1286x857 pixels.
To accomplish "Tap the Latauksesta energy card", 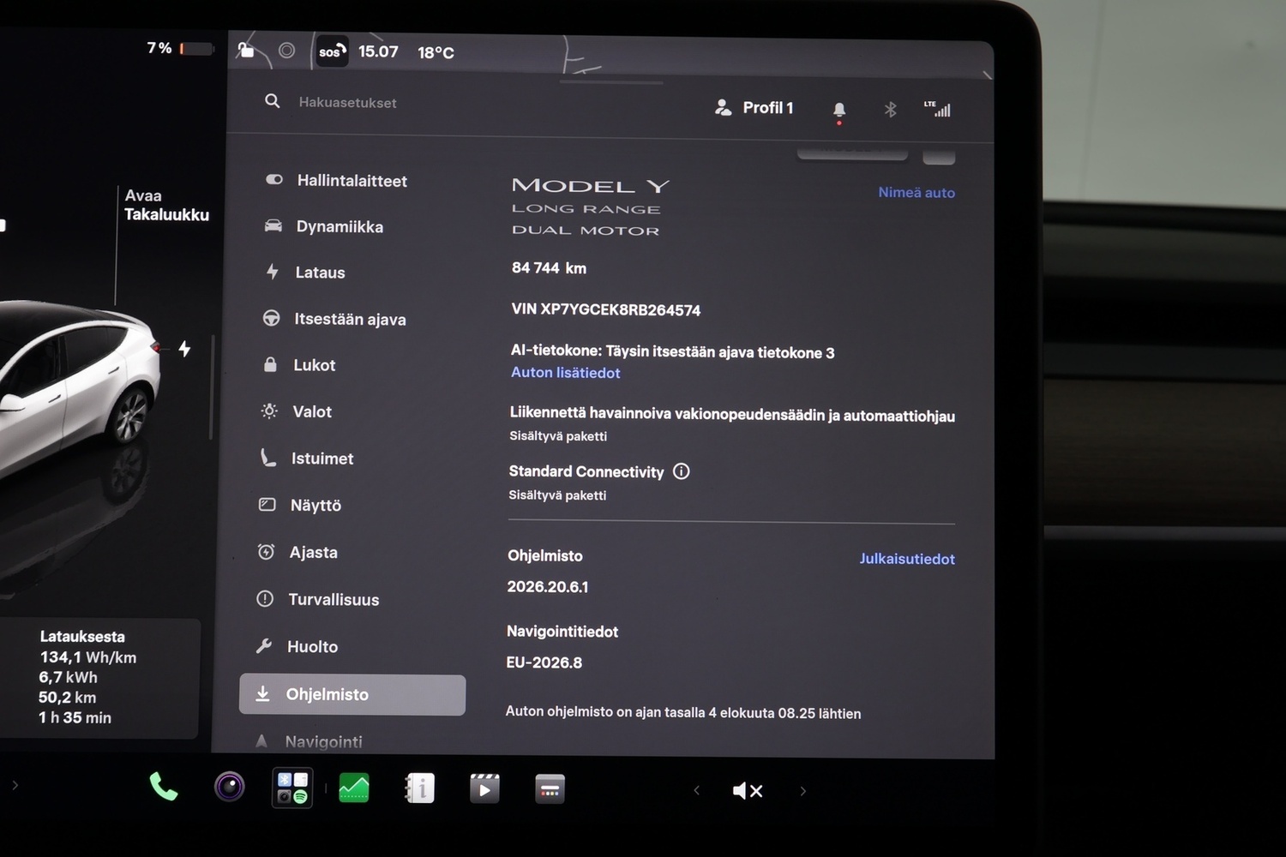I will click(99, 678).
